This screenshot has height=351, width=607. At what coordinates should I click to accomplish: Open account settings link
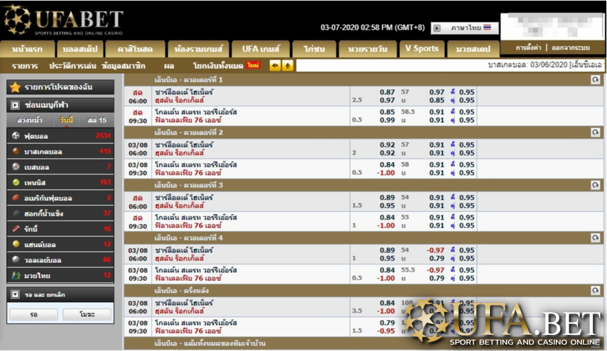pos(528,48)
